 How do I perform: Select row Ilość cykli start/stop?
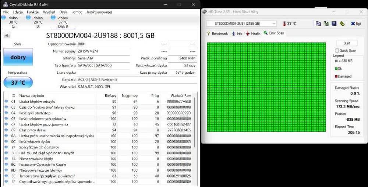[x=99, y=113]
